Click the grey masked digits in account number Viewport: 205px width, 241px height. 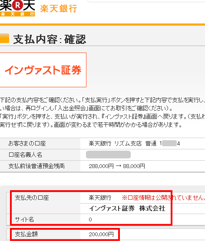(169, 143)
